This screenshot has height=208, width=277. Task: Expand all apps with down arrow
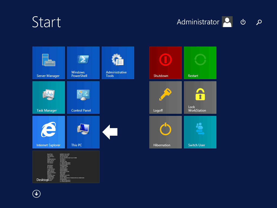pos(37,194)
